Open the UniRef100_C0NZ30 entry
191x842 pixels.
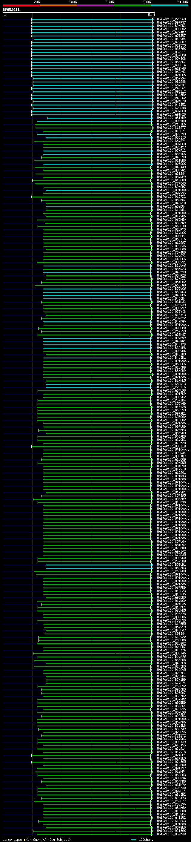[x=171, y=788]
